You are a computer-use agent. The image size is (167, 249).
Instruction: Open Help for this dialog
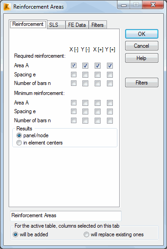pyautogui.click(x=142, y=58)
